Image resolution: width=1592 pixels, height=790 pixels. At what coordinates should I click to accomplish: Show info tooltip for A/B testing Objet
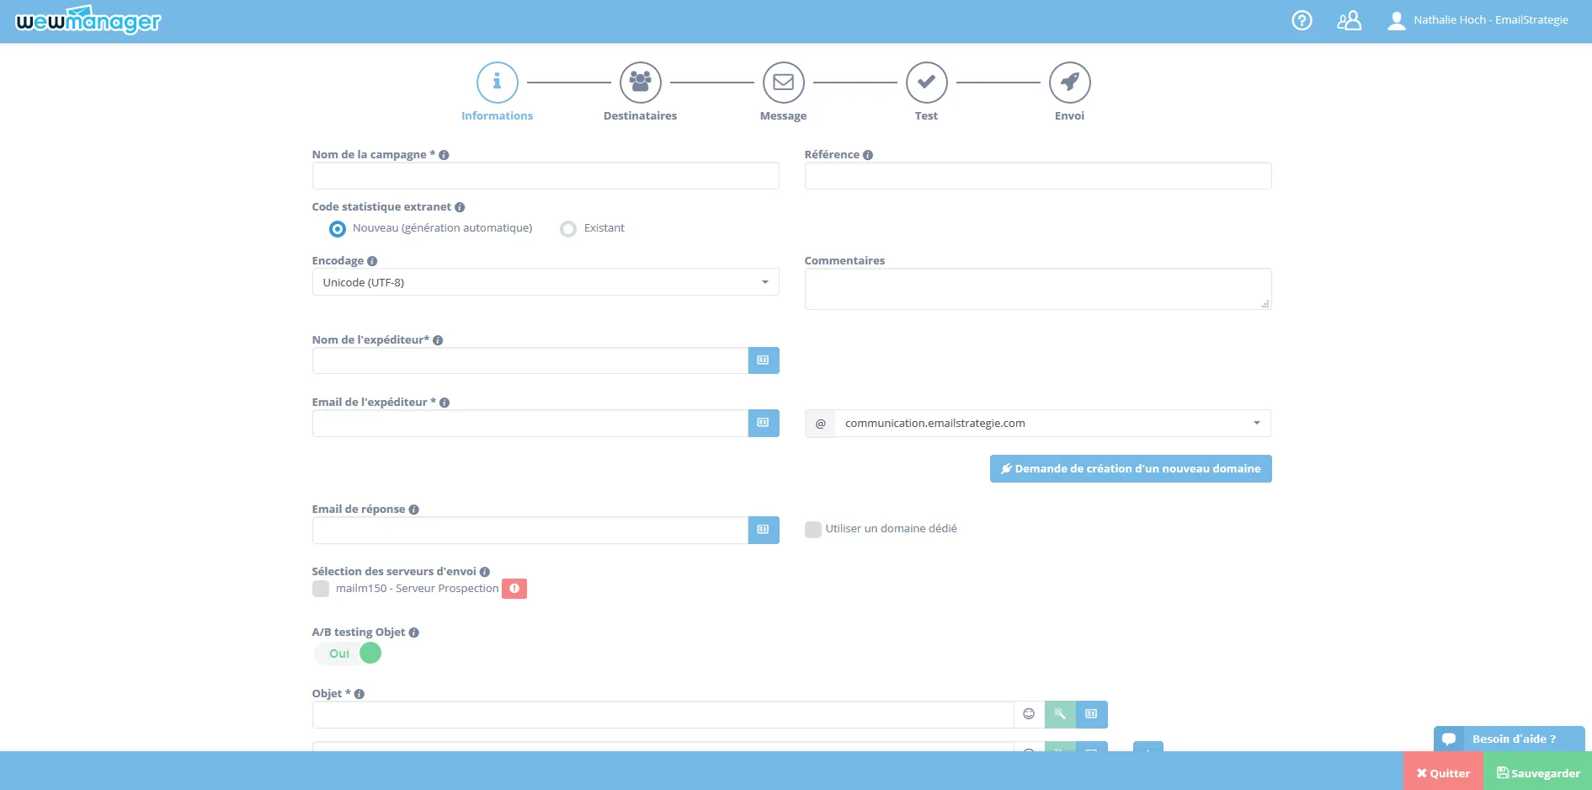[413, 633]
